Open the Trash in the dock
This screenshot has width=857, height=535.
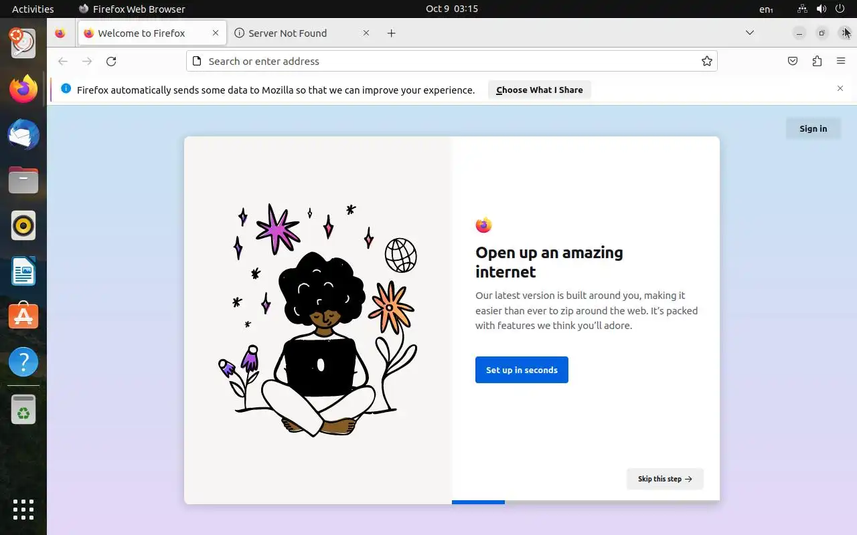tap(23, 409)
